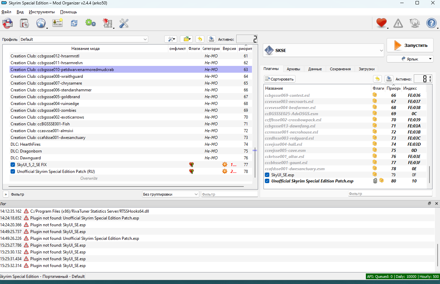
Task: Open Nexus website globe icon
Action: click(x=41, y=23)
